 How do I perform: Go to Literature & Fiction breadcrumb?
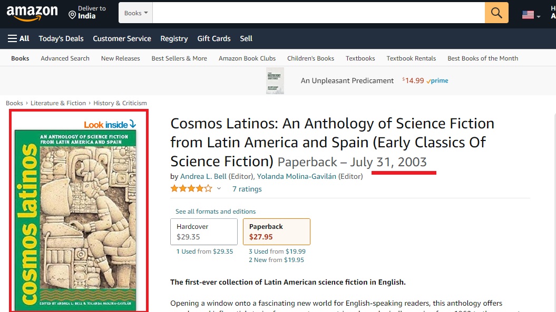pos(58,103)
